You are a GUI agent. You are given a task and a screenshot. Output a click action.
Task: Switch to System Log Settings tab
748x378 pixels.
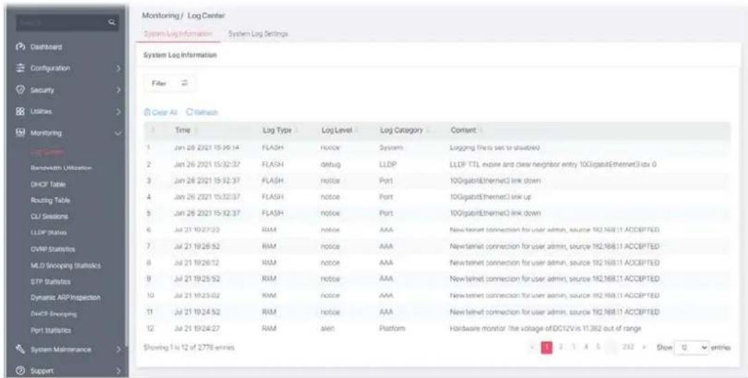pos(258,34)
